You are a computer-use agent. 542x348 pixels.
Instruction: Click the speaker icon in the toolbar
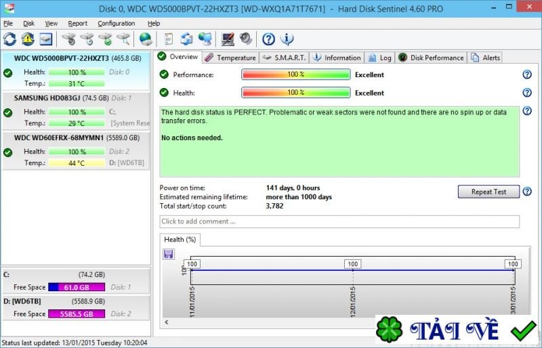(245, 39)
